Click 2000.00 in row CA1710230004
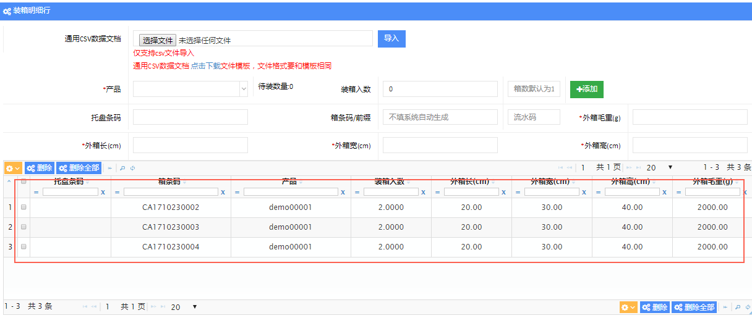752x318 pixels. pyautogui.click(x=712, y=247)
